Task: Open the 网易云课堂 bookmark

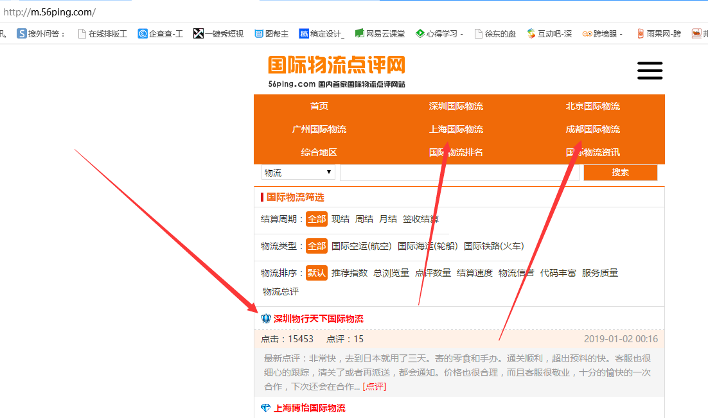Action: (x=380, y=33)
